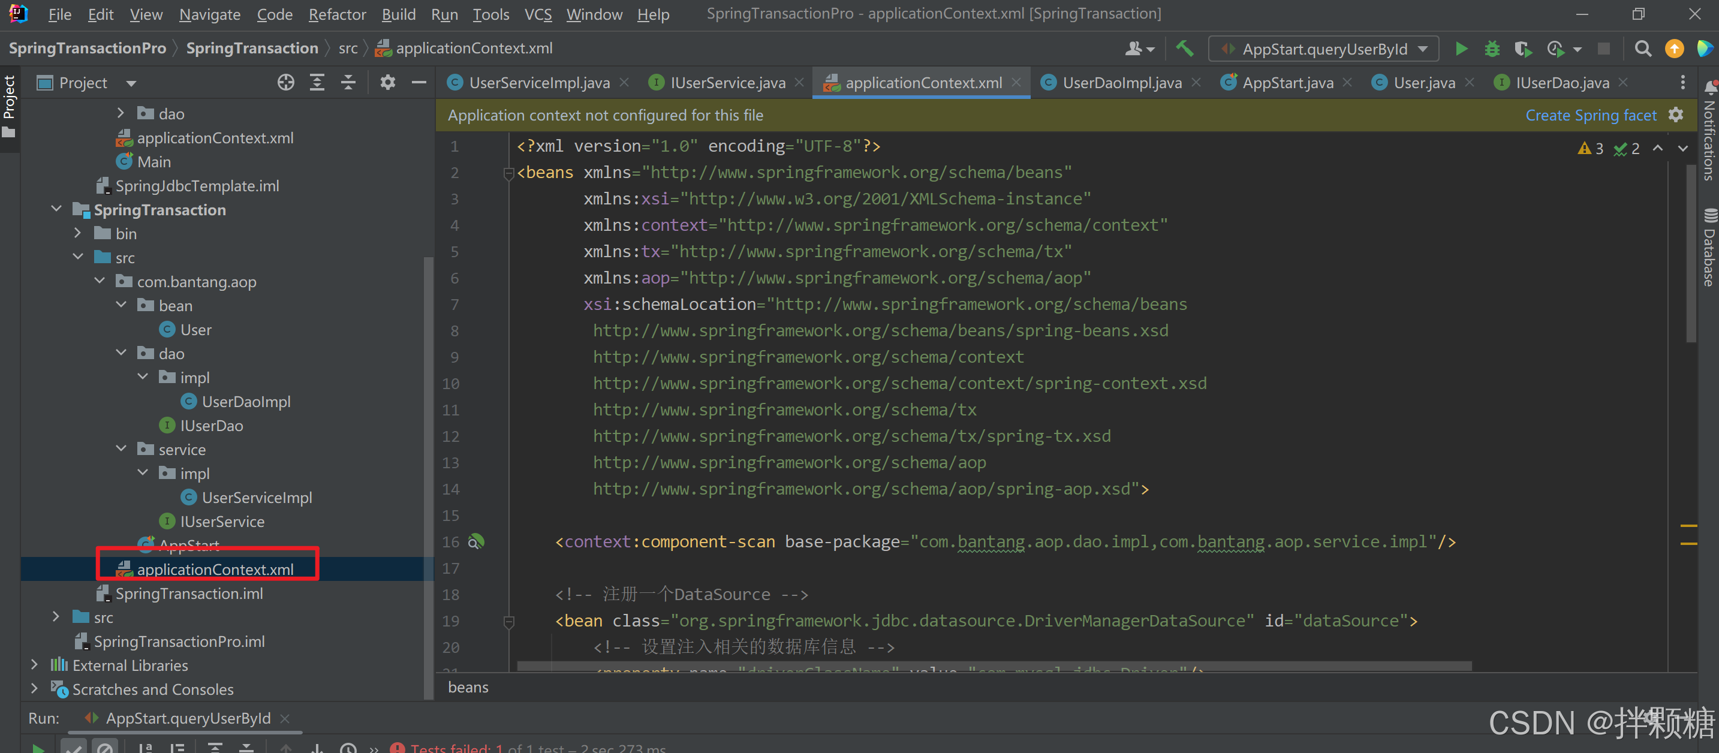Image resolution: width=1719 pixels, height=753 pixels.
Task: Build the project with hammer icon
Action: pyautogui.click(x=1185, y=49)
